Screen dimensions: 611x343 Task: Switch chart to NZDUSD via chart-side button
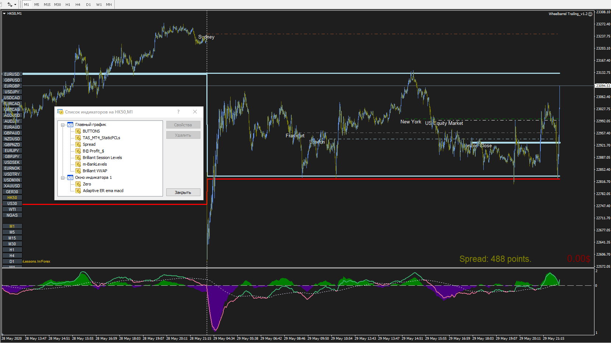(x=12, y=139)
